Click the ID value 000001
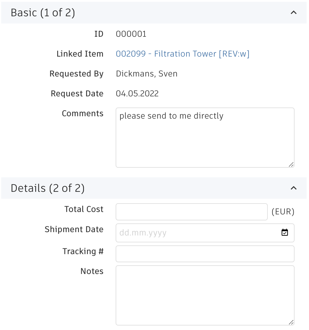The image size is (309, 330). pos(131,34)
